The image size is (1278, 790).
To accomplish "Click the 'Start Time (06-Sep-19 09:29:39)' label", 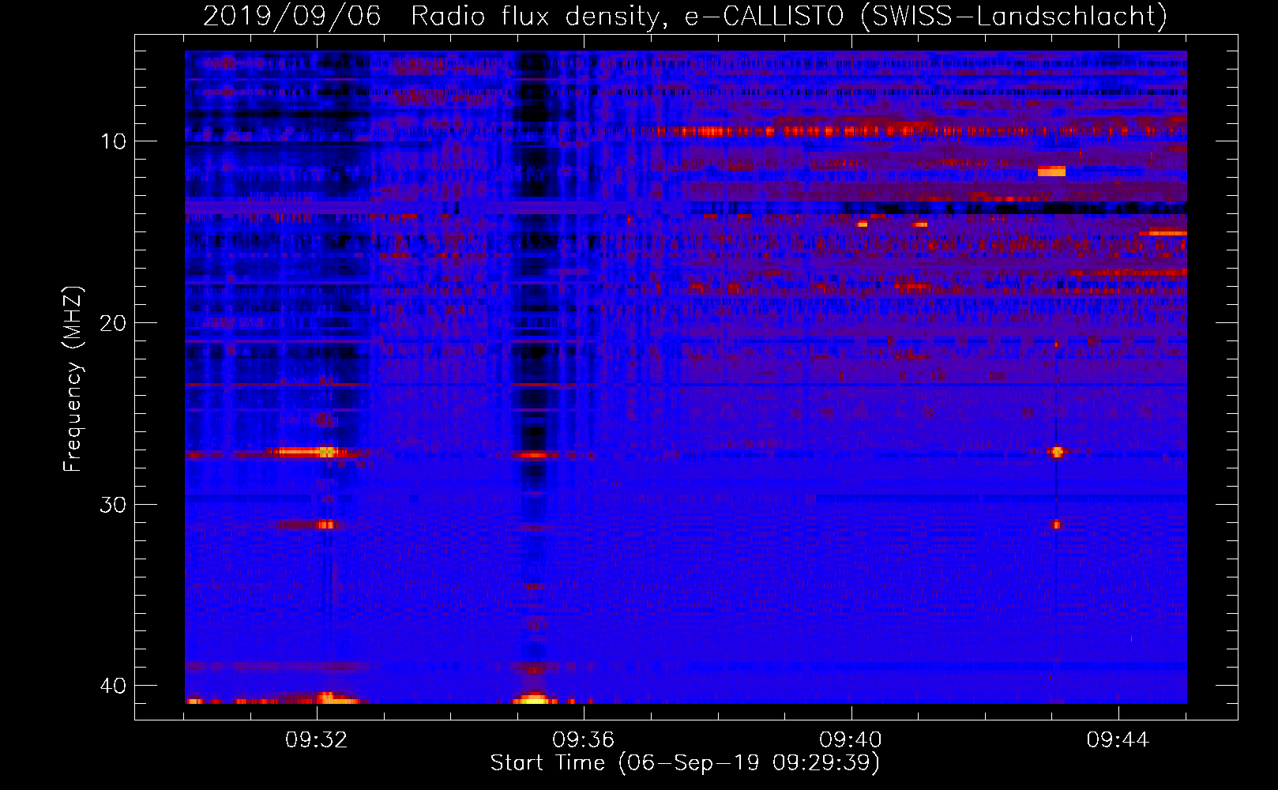I will (685, 763).
